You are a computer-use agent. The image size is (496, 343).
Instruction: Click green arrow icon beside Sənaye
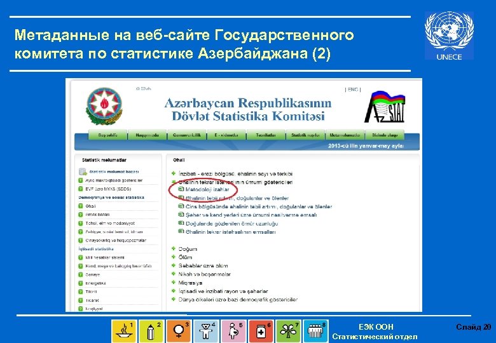[80, 275]
